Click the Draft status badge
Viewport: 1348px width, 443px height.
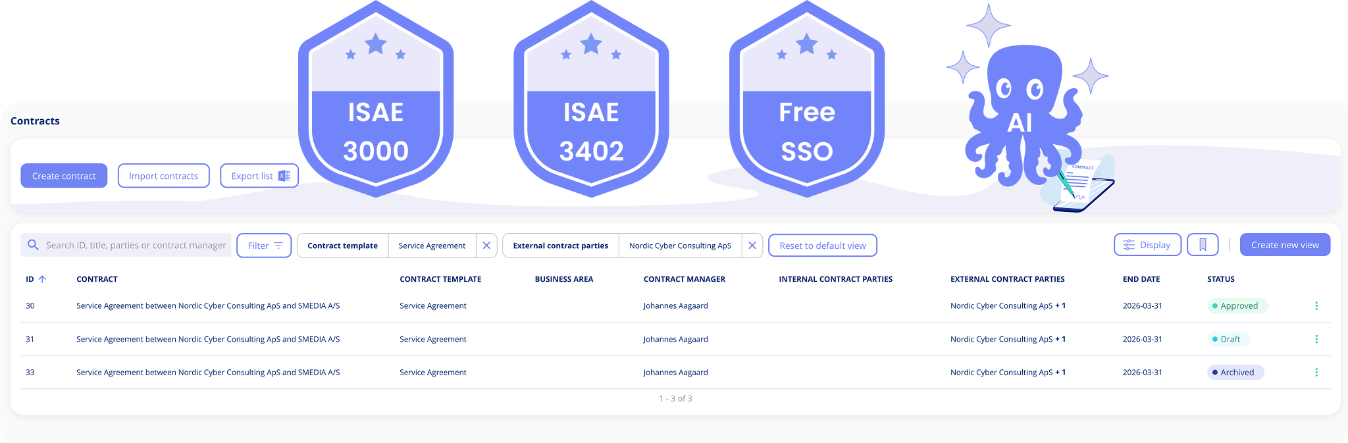pos(1228,339)
